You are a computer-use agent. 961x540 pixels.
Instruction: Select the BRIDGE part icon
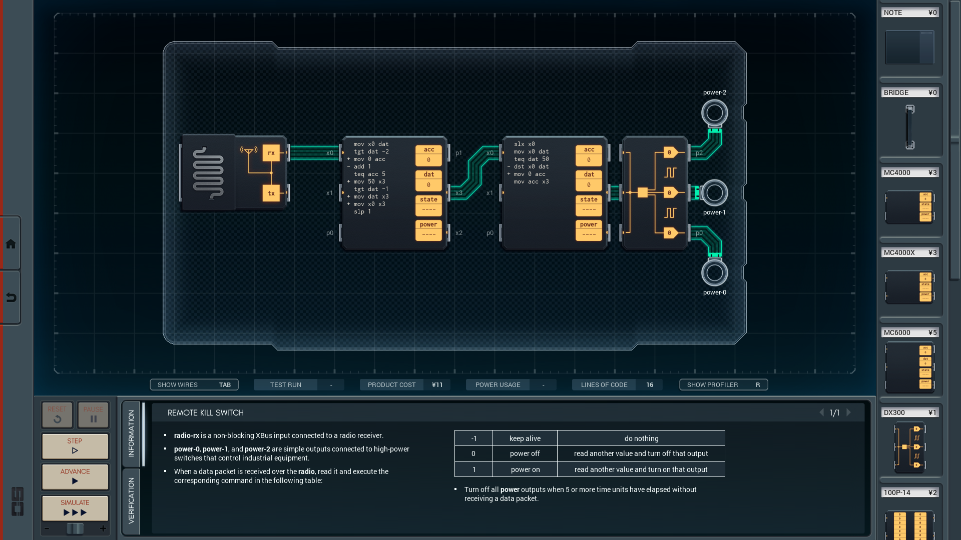point(910,127)
